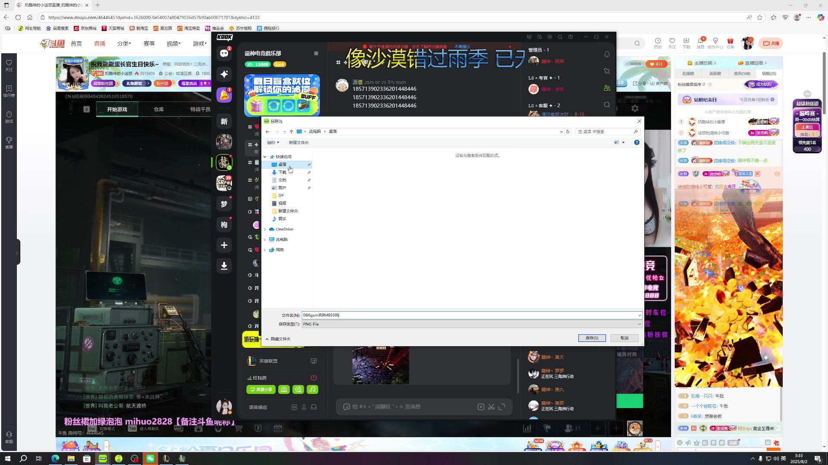Expand 网络 tree node in Save As

coord(265,250)
